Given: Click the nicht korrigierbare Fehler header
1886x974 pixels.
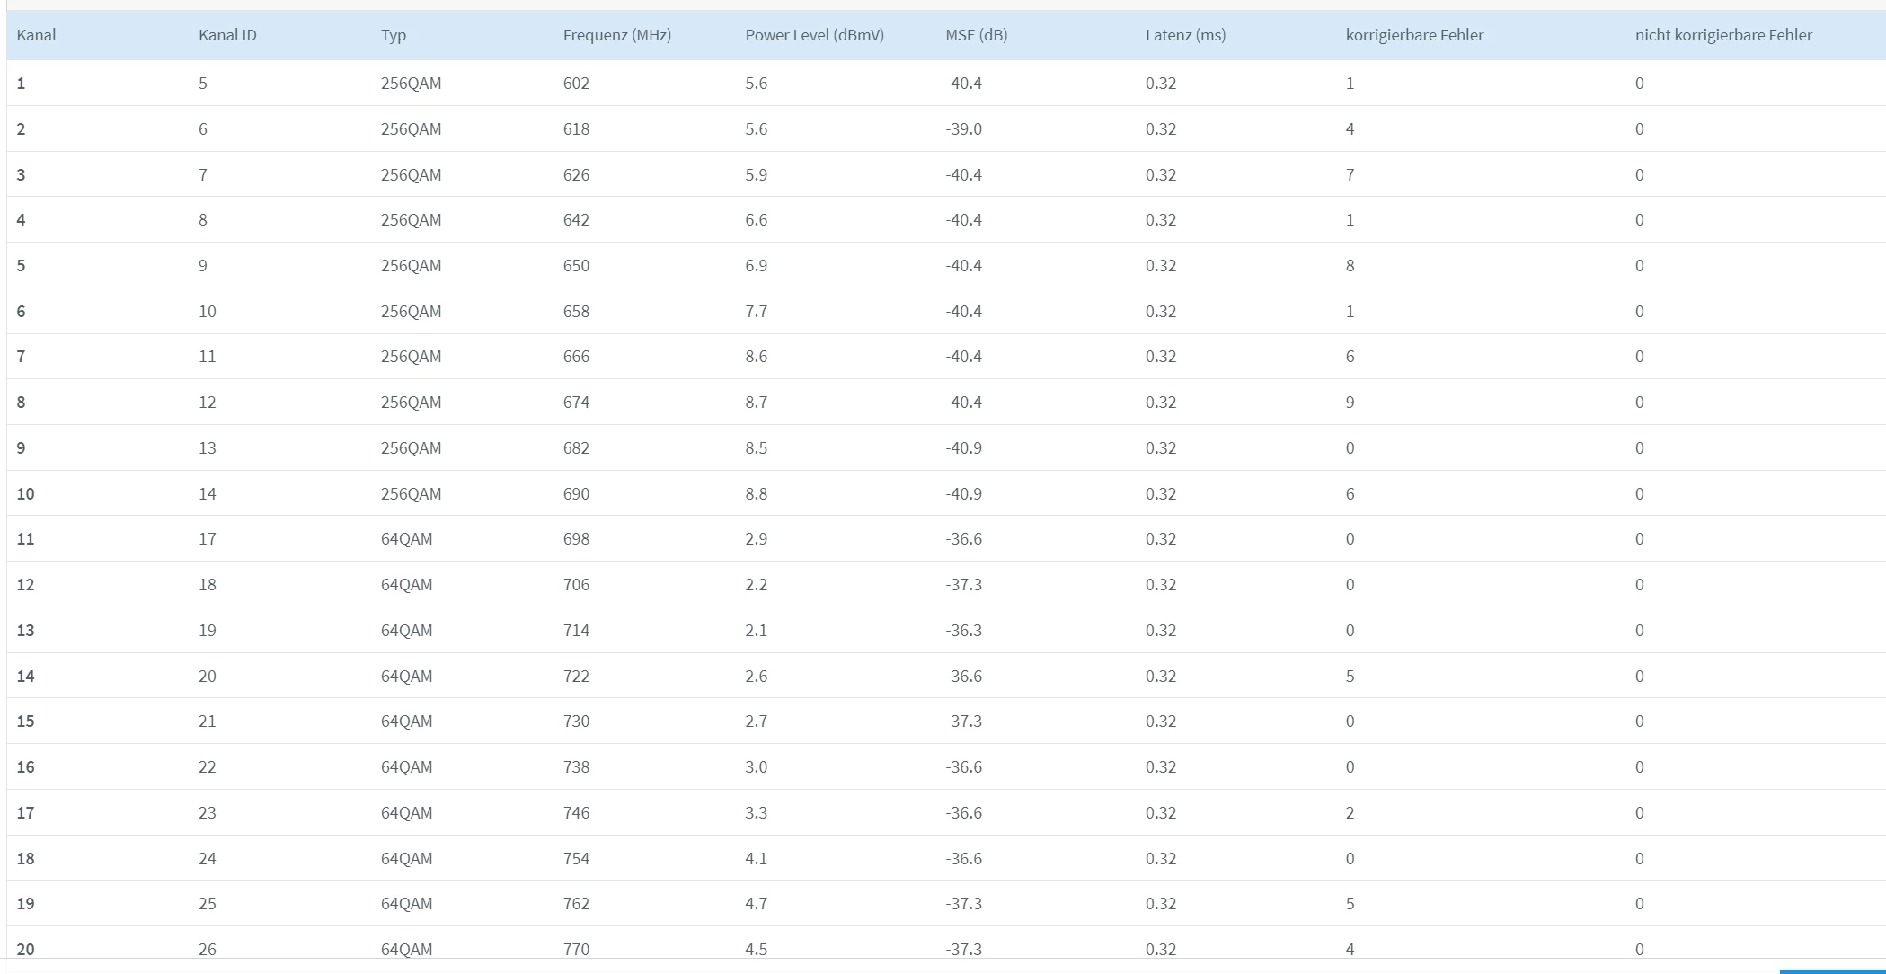Looking at the screenshot, I should tap(1722, 35).
